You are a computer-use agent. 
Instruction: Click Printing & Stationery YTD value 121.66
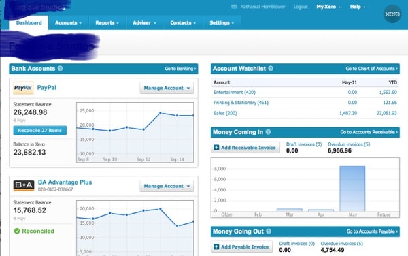(390, 103)
